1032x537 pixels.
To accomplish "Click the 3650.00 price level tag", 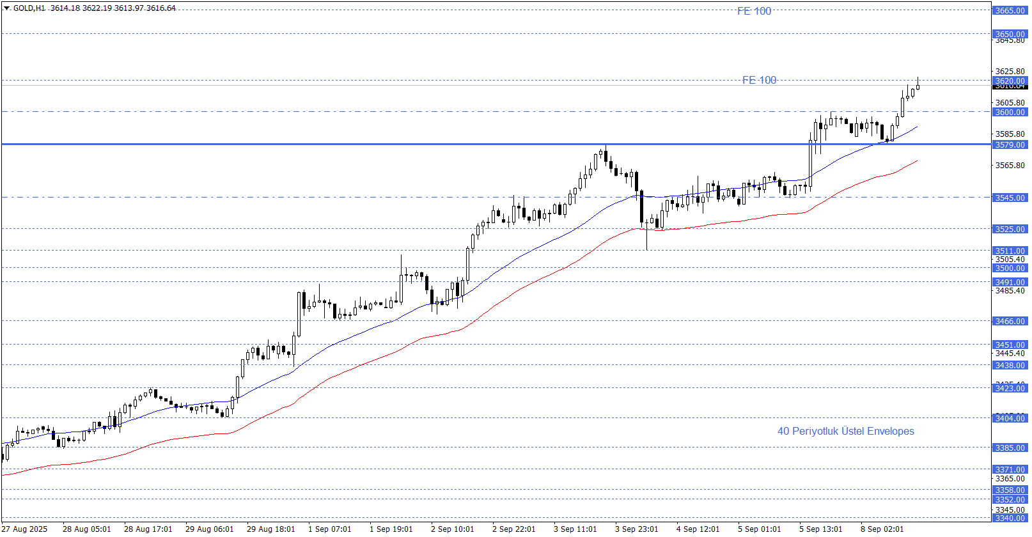I will [x=1010, y=34].
